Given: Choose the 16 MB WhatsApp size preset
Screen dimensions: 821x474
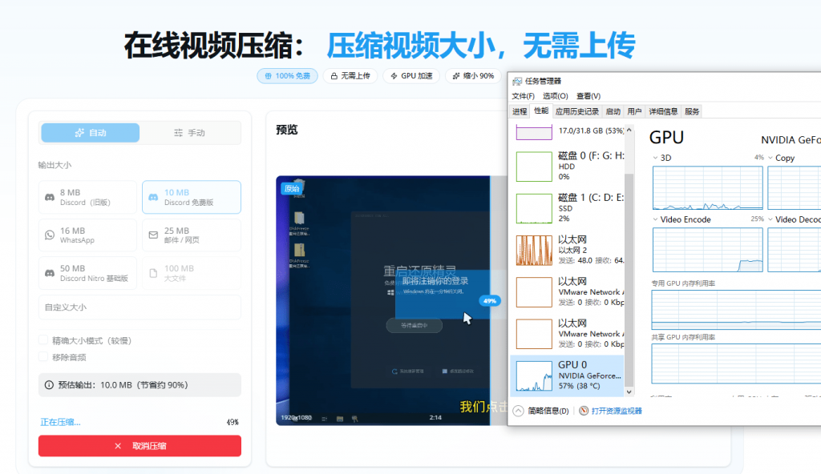Looking at the screenshot, I should (87, 235).
